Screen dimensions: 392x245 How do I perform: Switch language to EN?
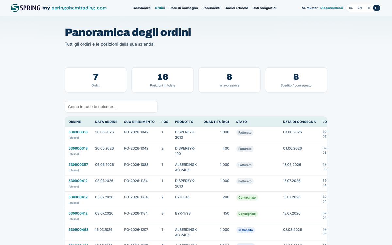point(360,8)
